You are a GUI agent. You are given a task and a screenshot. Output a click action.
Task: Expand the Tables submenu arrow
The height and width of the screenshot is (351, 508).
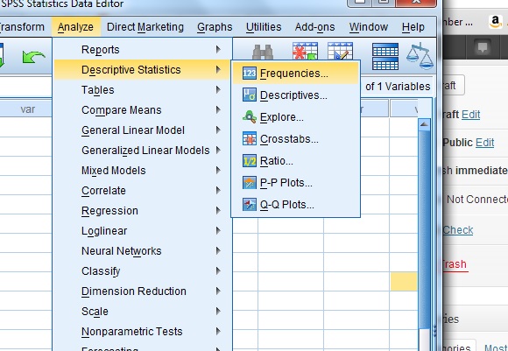[218, 89]
